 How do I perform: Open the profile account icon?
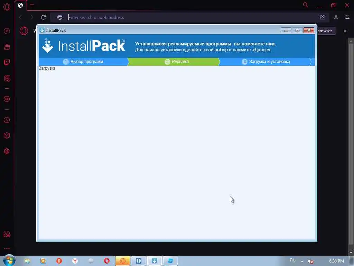[x=336, y=17]
